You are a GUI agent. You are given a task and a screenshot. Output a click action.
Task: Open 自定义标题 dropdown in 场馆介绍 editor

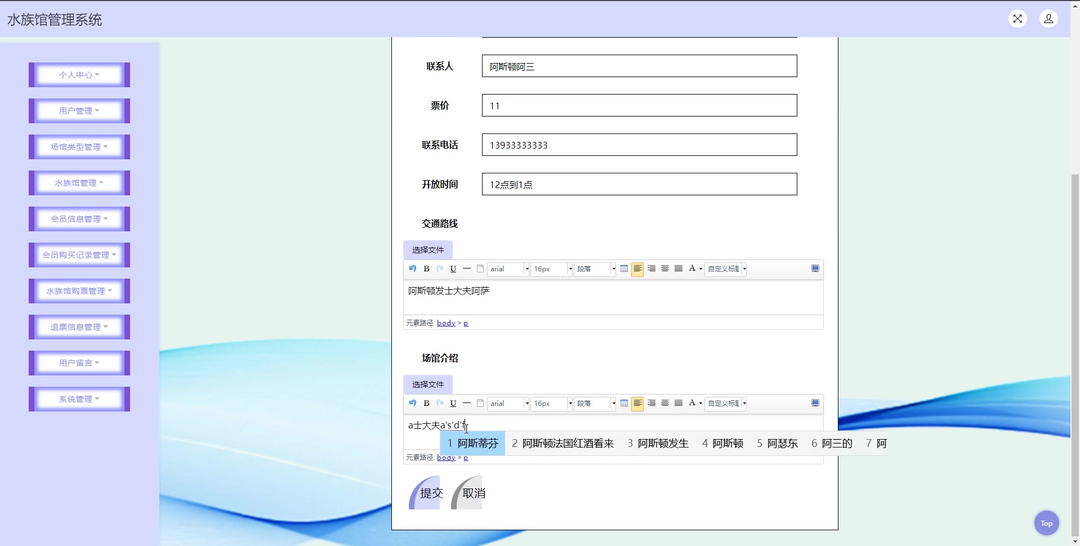click(726, 404)
